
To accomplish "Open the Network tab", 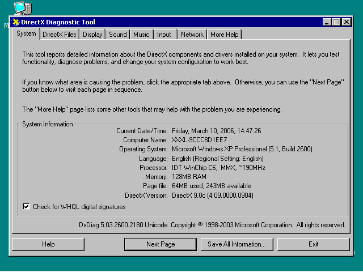I will [192, 35].
